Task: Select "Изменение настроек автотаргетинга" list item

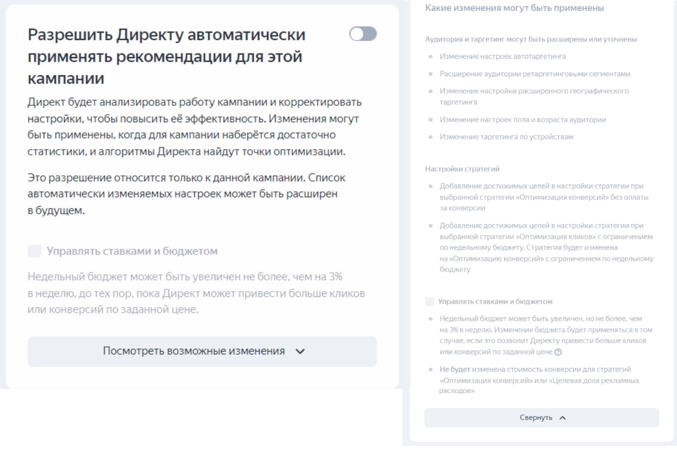Action: [502, 56]
